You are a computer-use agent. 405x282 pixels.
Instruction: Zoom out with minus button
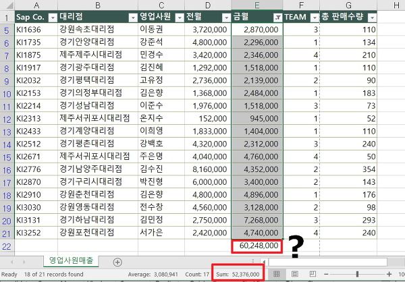point(326,275)
